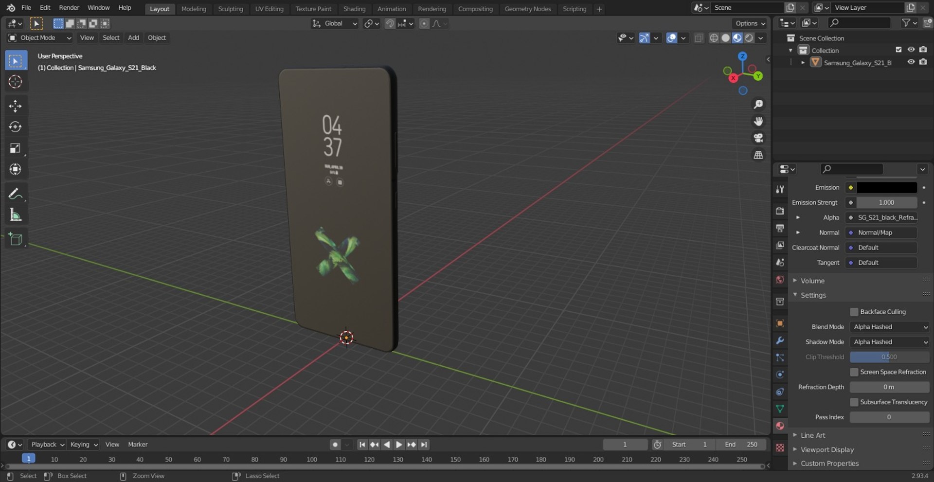Open the Tool properties tab
This screenshot has height=482, width=934.
[x=780, y=189]
